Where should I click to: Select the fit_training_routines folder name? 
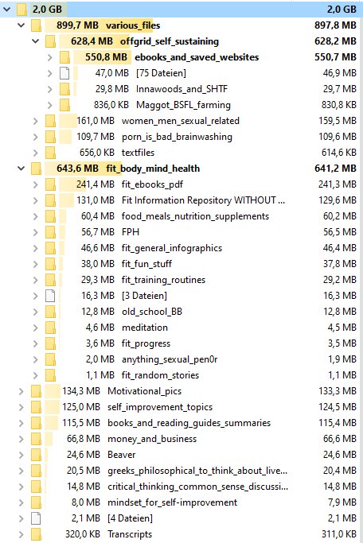pos(163,280)
